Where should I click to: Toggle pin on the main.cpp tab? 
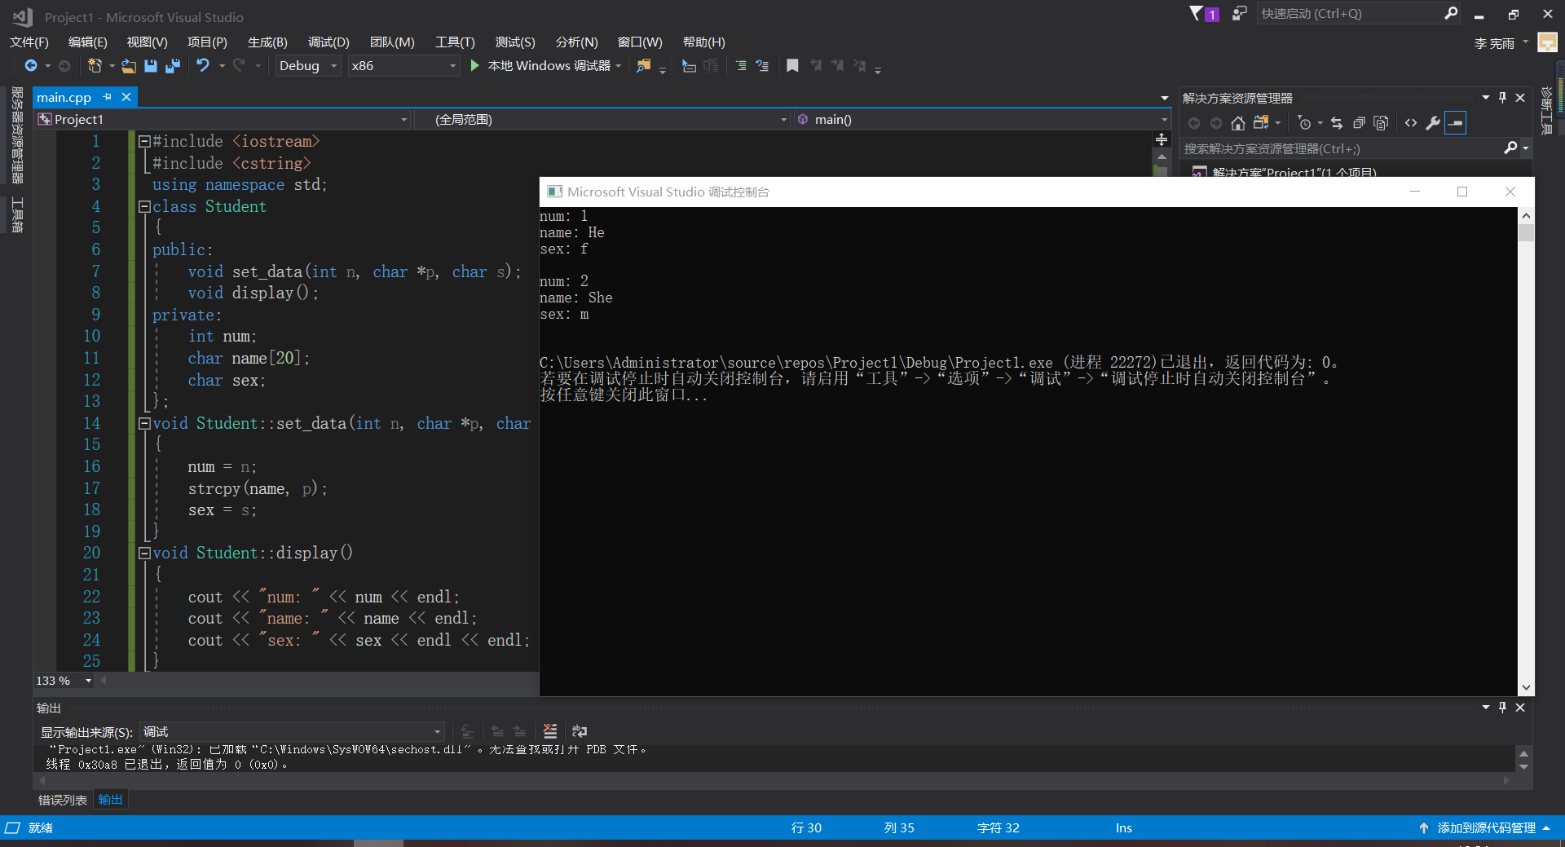pos(108,97)
